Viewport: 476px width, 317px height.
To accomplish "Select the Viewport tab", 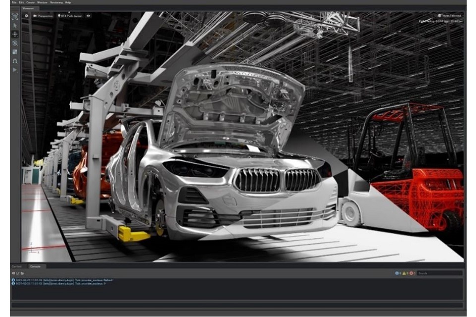I will coord(28,8).
